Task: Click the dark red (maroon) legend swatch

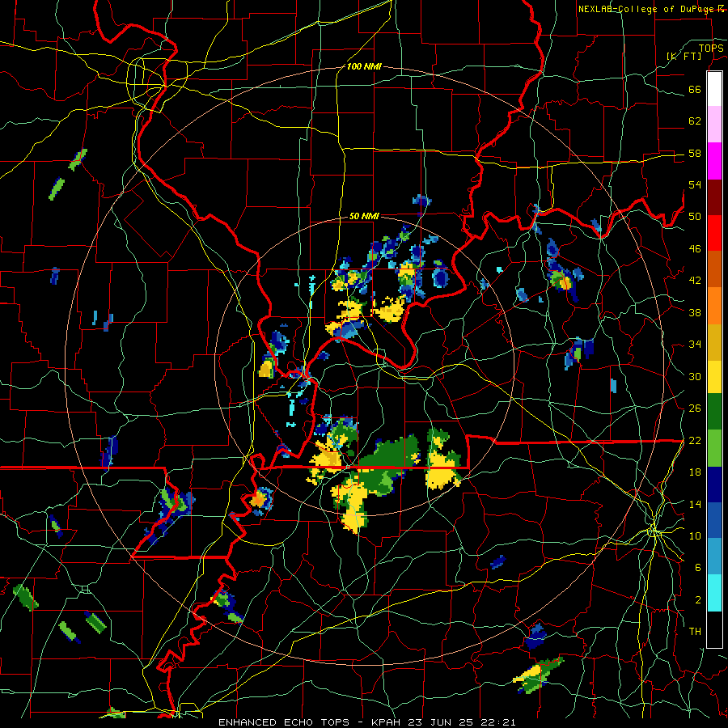Action: pos(714,197)
